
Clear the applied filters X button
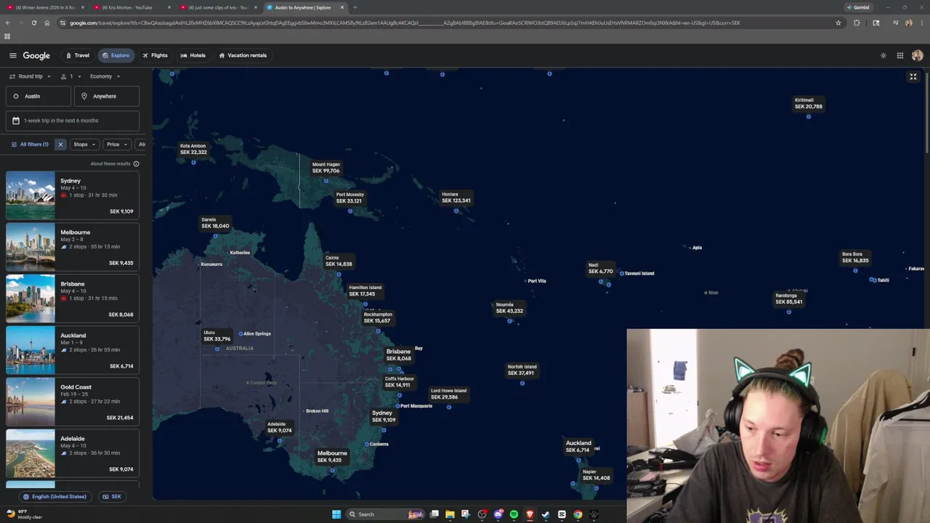click(x=60, y=145)
